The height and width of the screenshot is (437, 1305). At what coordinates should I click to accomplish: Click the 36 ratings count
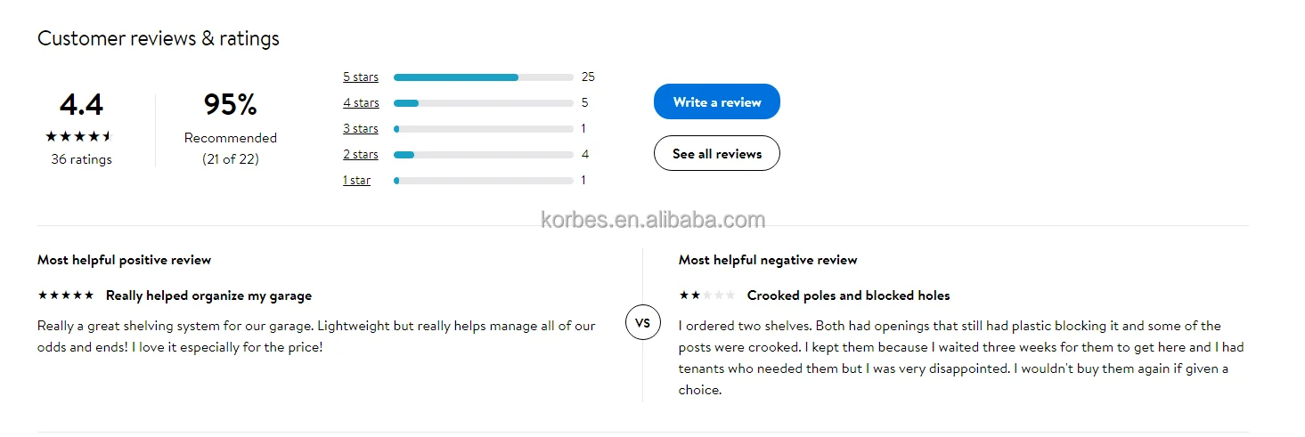click(x=81, y=159)
